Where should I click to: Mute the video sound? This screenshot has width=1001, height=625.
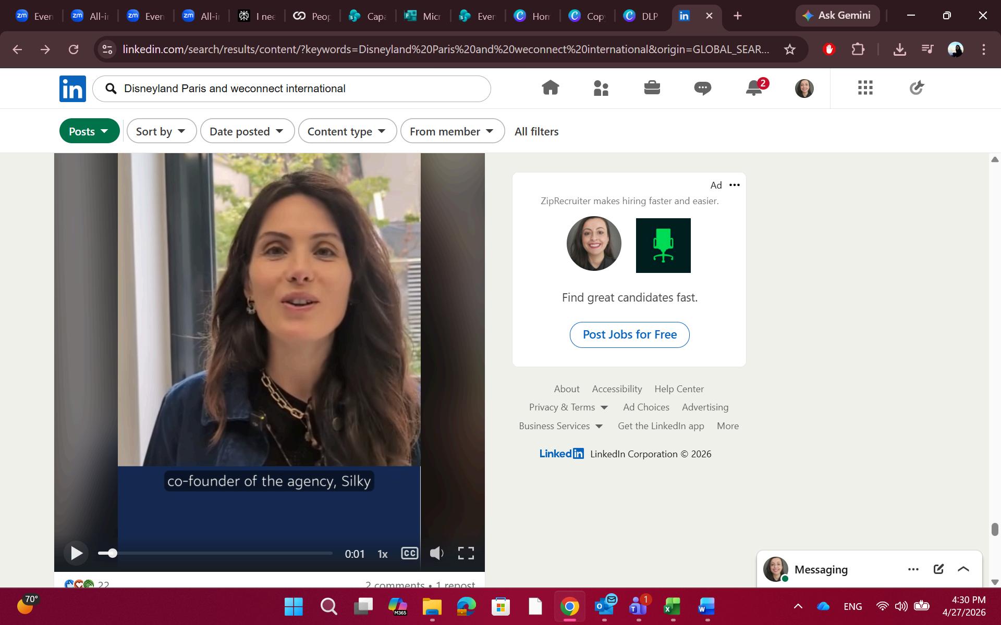coord(437,553)
